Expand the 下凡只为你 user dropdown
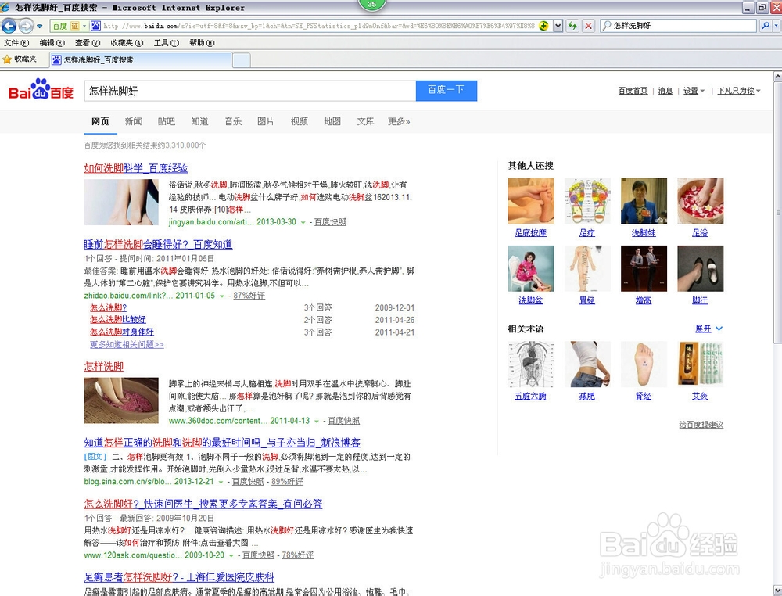The width and height of the screenshot is (782, 596). (739, 91)
